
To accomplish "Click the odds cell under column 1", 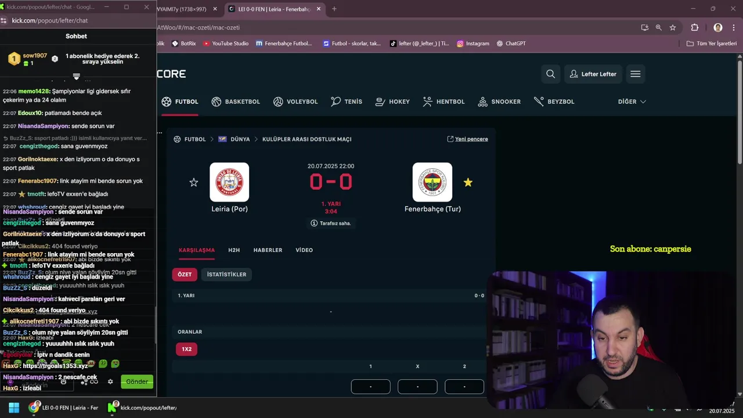I will coord(370,387).
